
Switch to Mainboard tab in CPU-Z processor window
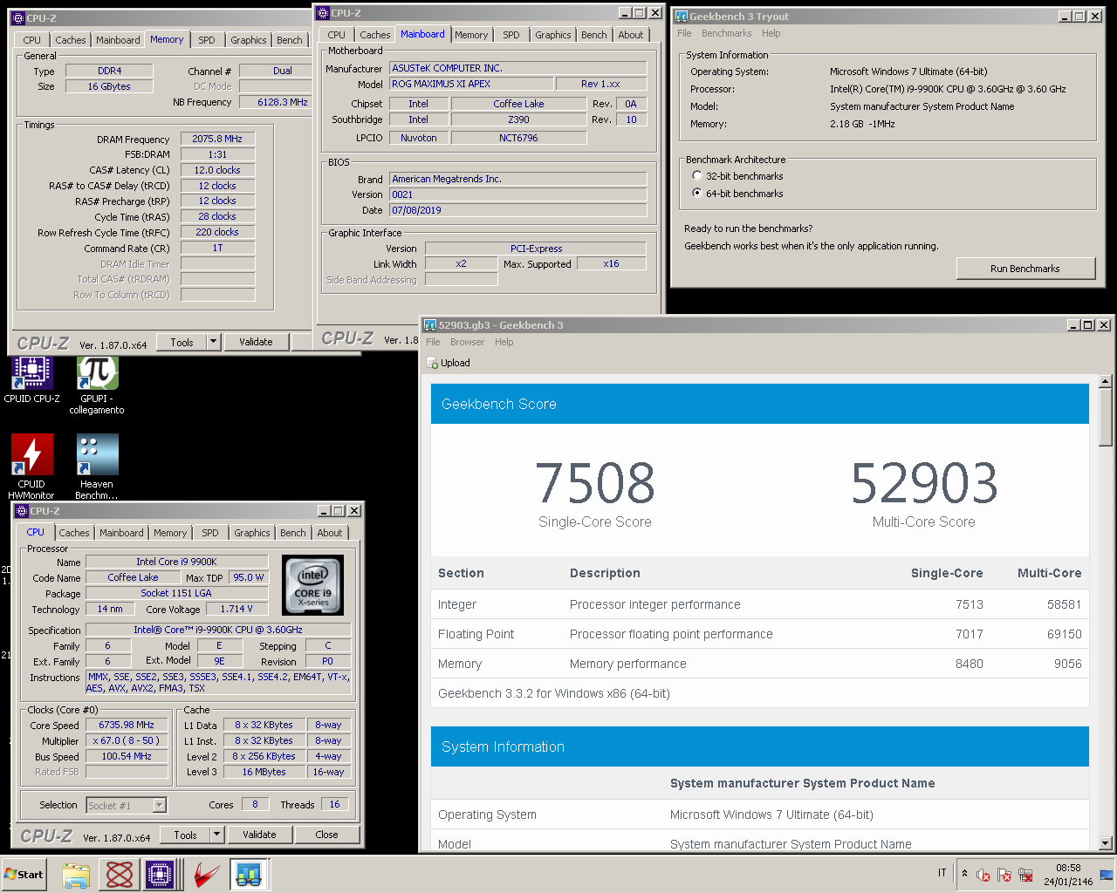coord(121,533)
